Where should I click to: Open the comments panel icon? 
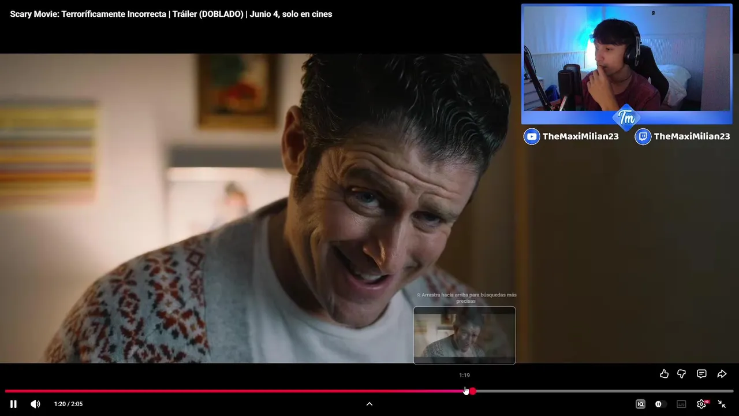701,374
